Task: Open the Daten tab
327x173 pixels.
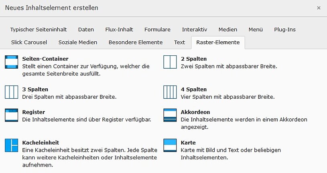Action: click(x=86, y=29)
